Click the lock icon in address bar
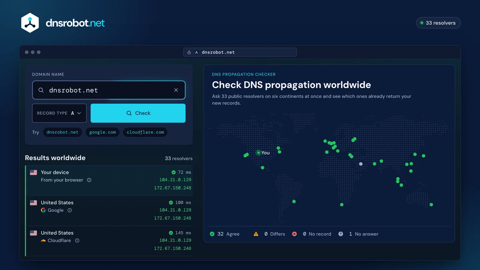This screenshot has width=480, height=270. [x=189, y=52]
